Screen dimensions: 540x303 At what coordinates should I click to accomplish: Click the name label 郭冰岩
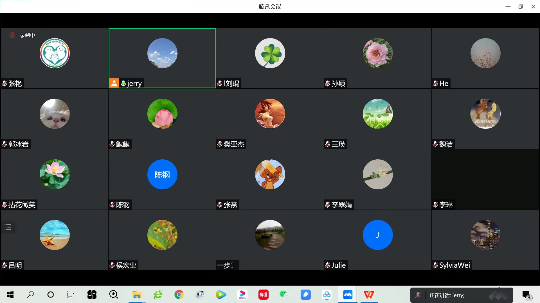19,144
